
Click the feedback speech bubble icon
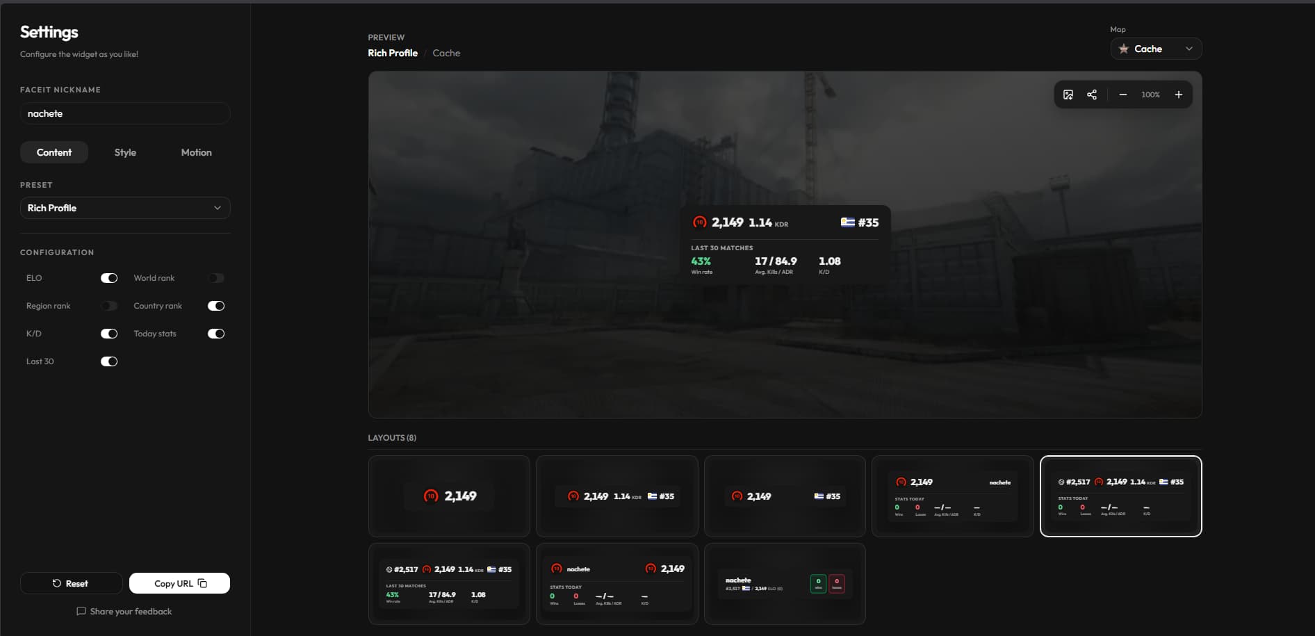[x=81, y=611]
